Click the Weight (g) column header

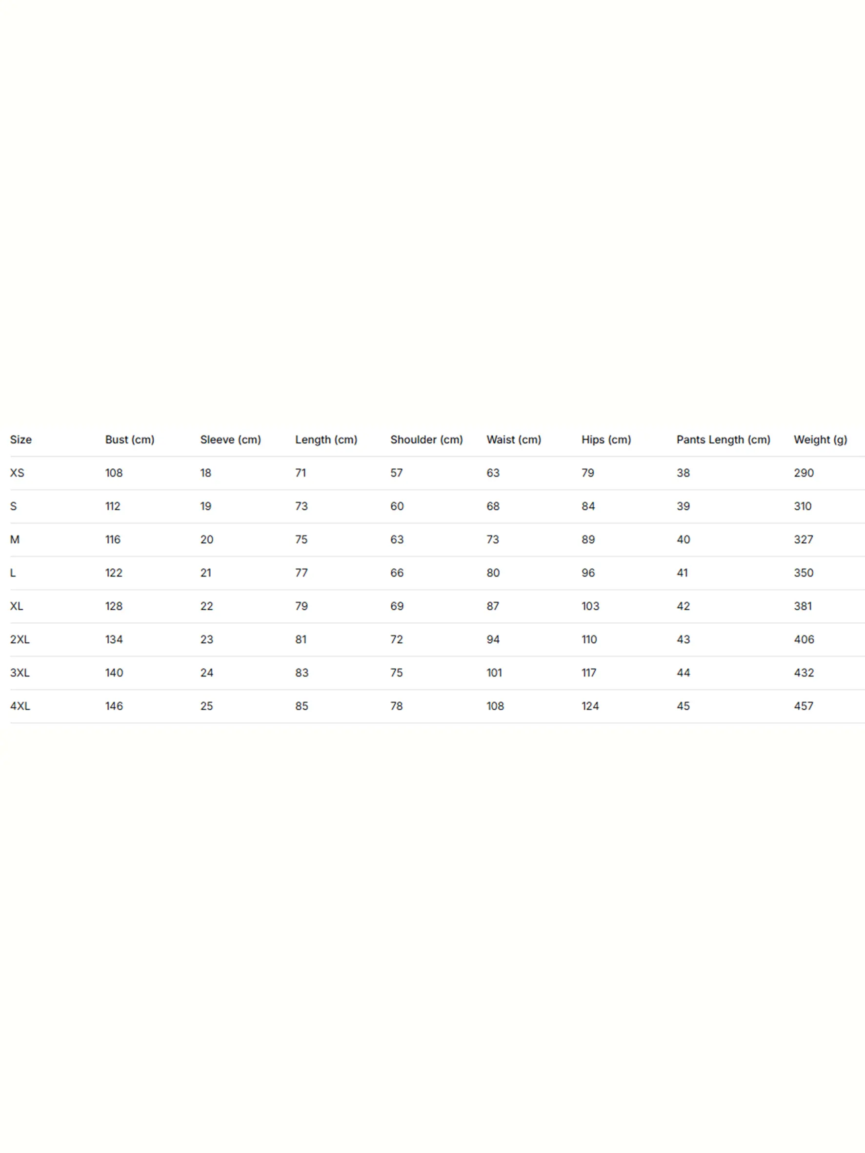[820, 439]
